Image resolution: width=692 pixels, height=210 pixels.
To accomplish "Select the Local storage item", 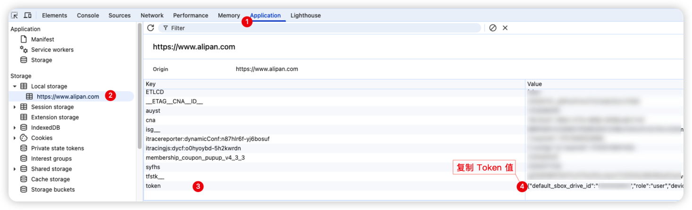I will pyautogui.click(x=49, y=86).
